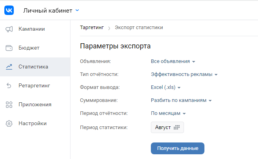Click the megaphone Campaigns icon
This screenshot has width=258, height=159.
click(9, 29)
